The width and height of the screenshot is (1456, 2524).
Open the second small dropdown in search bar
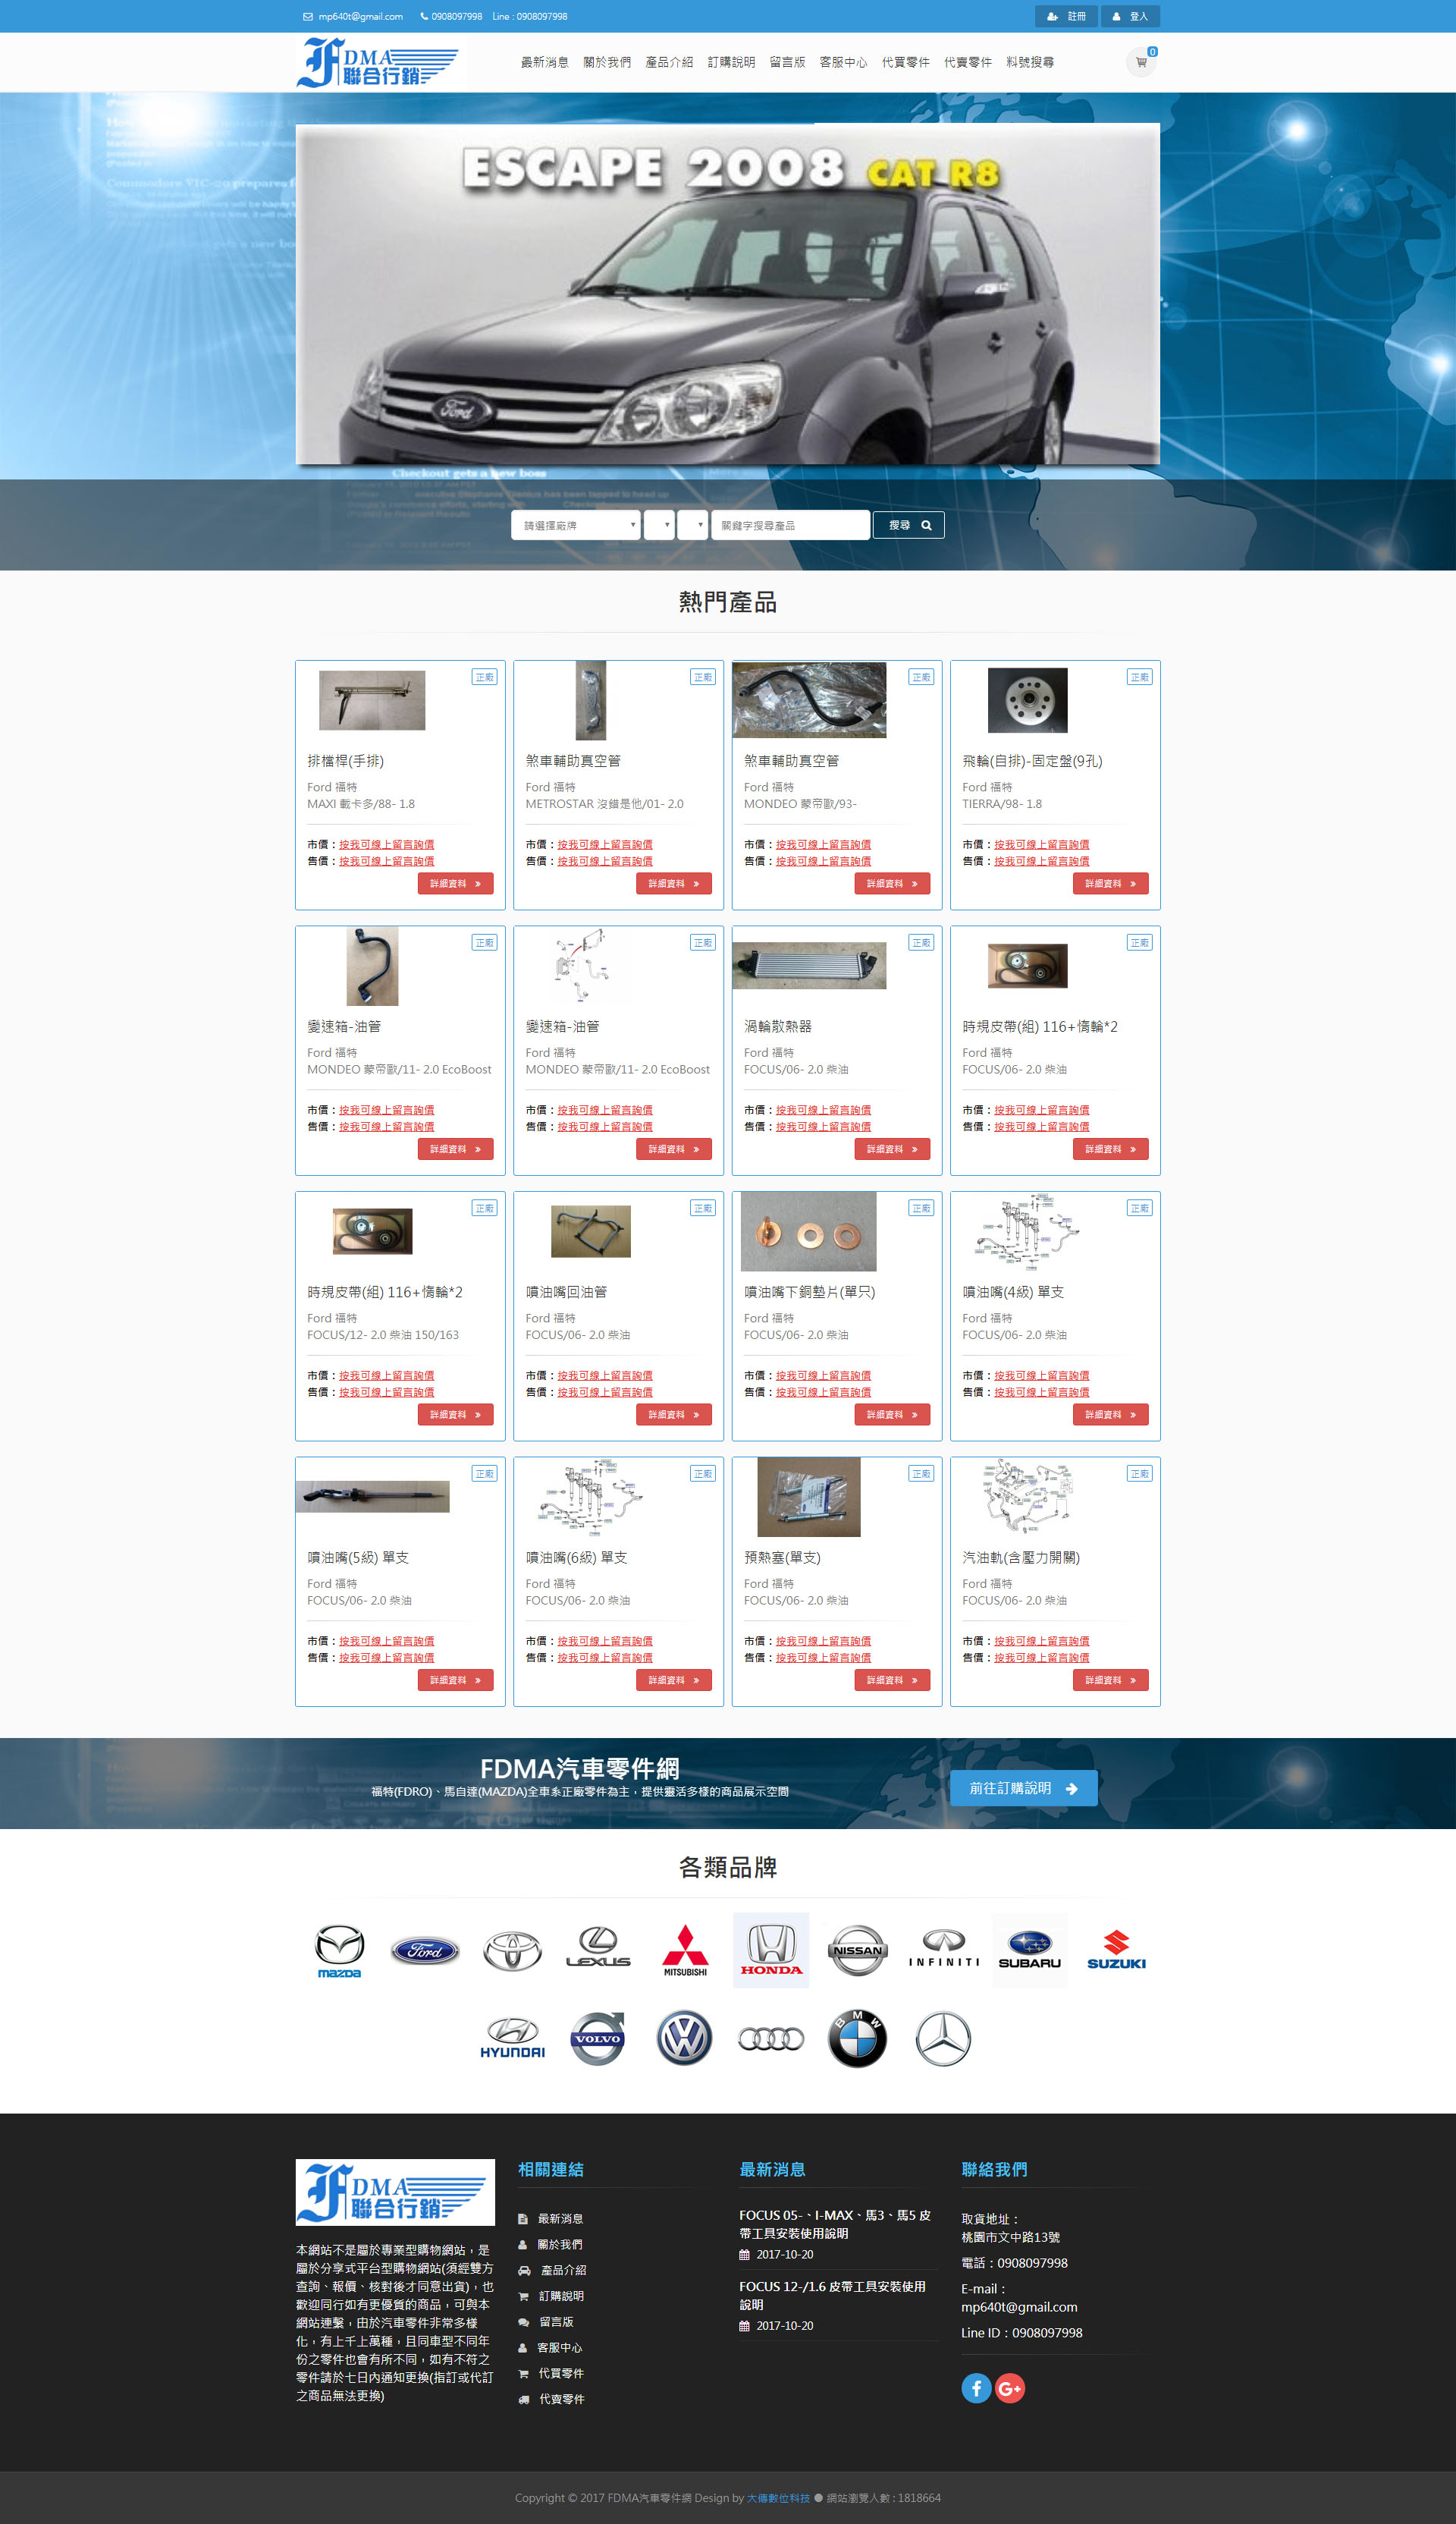click(659, 525)
